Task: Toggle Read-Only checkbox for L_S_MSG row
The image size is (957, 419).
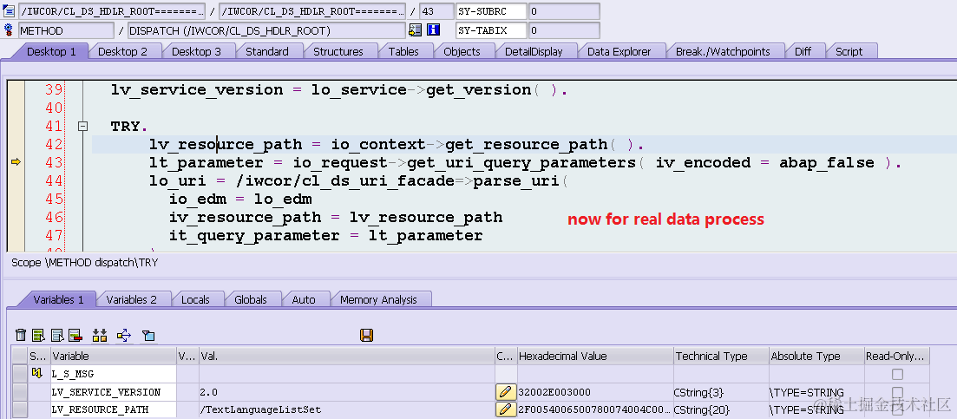Action: coord(897,374)
